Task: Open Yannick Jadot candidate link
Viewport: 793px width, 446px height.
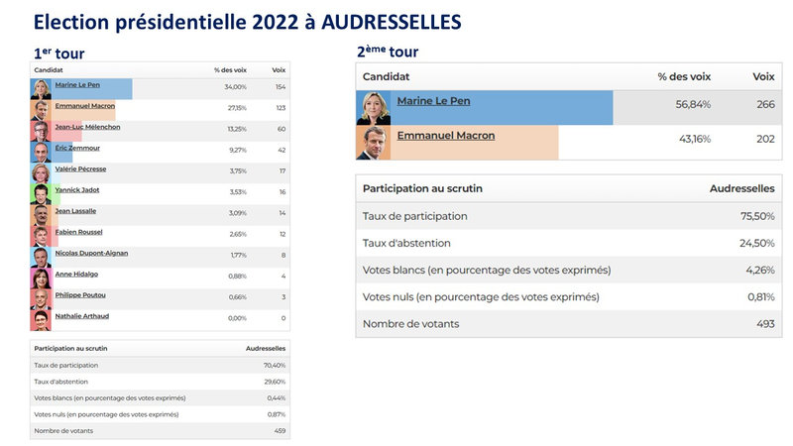Action: click(x=77, y=190)
